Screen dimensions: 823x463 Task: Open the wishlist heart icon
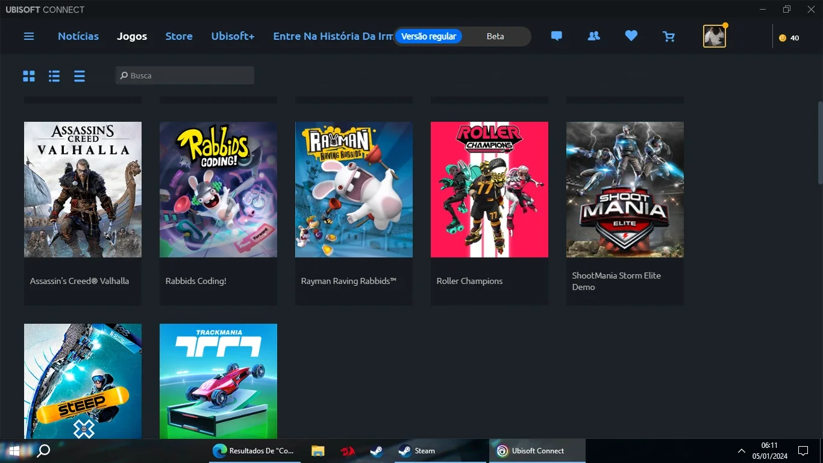[x=631, y=36]
